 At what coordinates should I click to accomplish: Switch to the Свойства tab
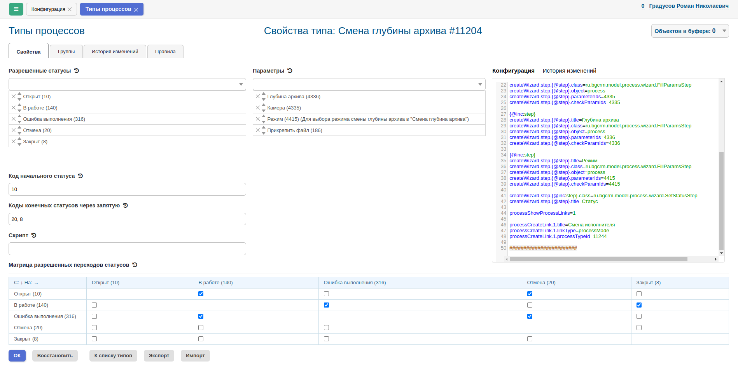tap(28, 52)
